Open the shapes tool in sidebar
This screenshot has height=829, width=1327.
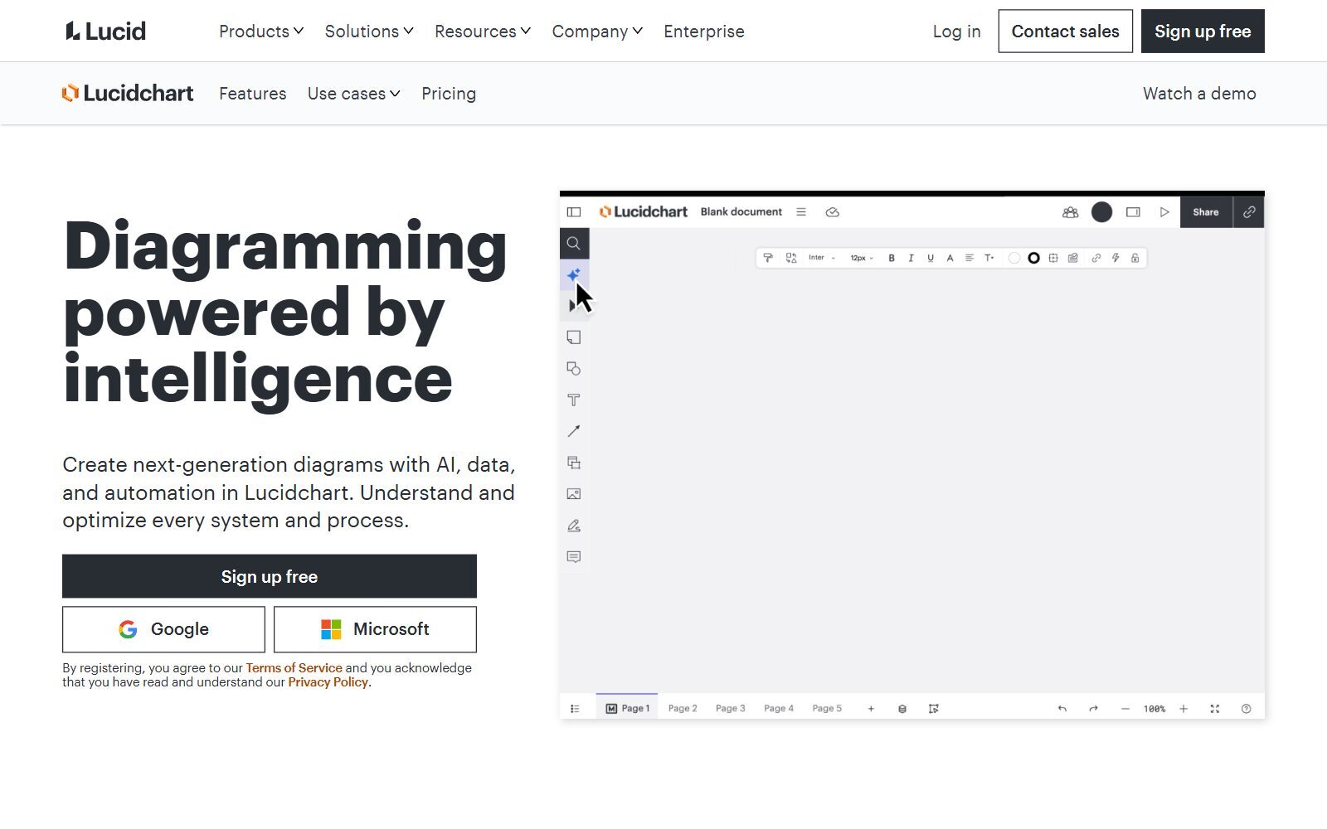tap(573, 369)
